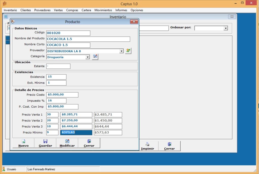The image size is (259, 174).
Task: Open the Ordenar por dropdown
Action: [x=226, y=28]
